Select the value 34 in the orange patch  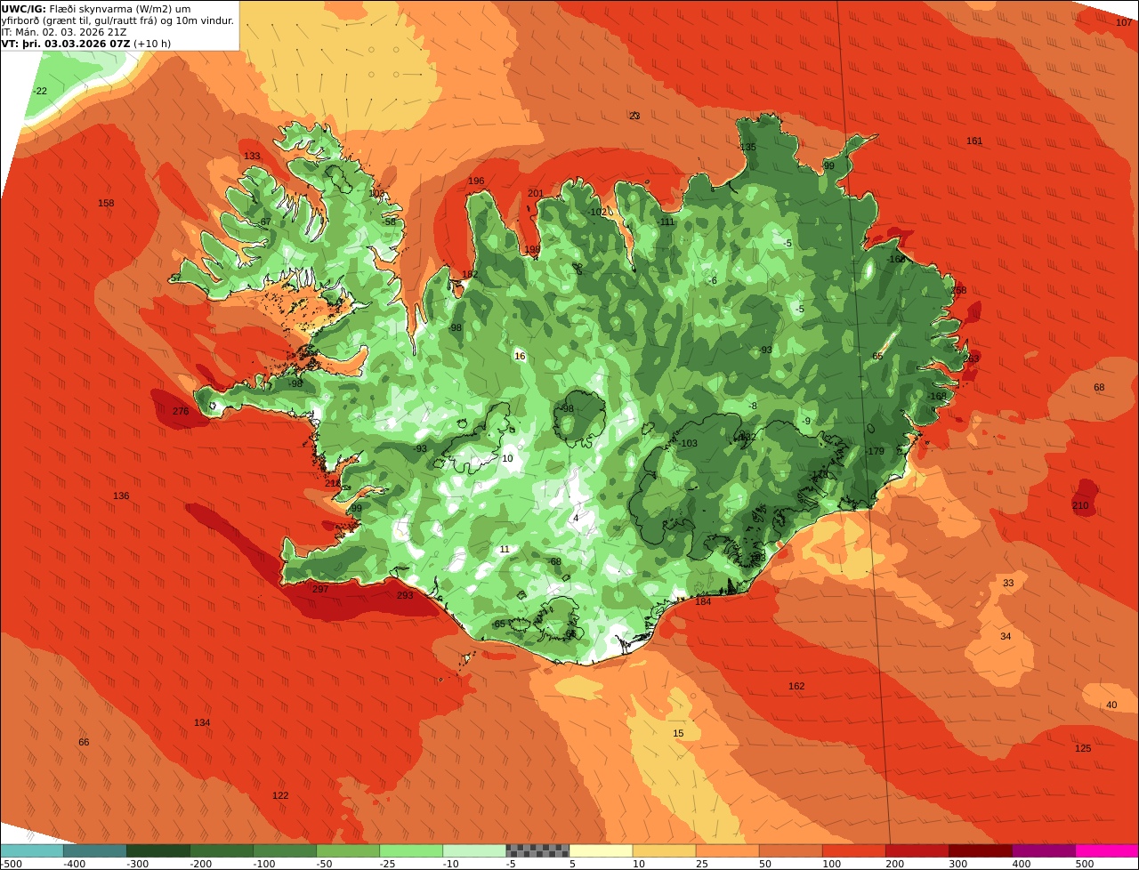coord(1006,636)
